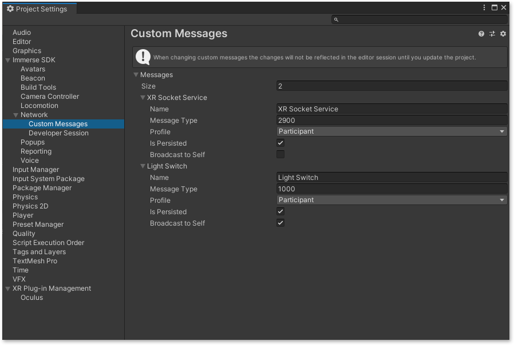The height and width of the screenshot is (345, 514).
Task: Open Tags and Layers settings
Action: pos(39,252)
